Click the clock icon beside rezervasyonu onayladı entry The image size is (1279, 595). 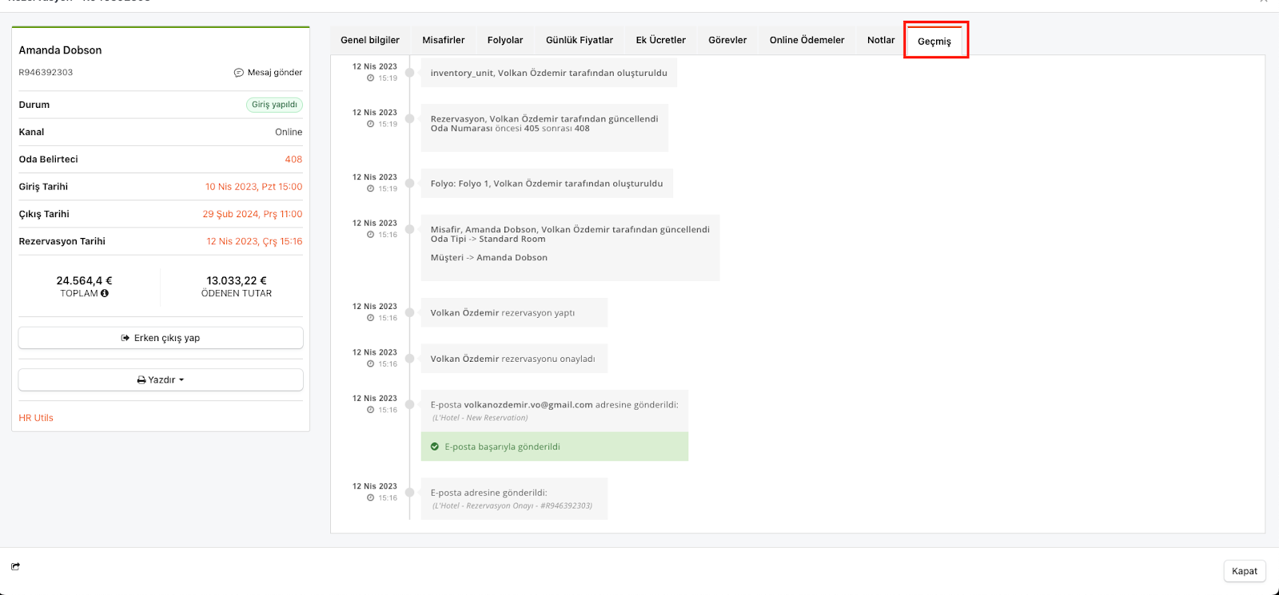(370, 364)
